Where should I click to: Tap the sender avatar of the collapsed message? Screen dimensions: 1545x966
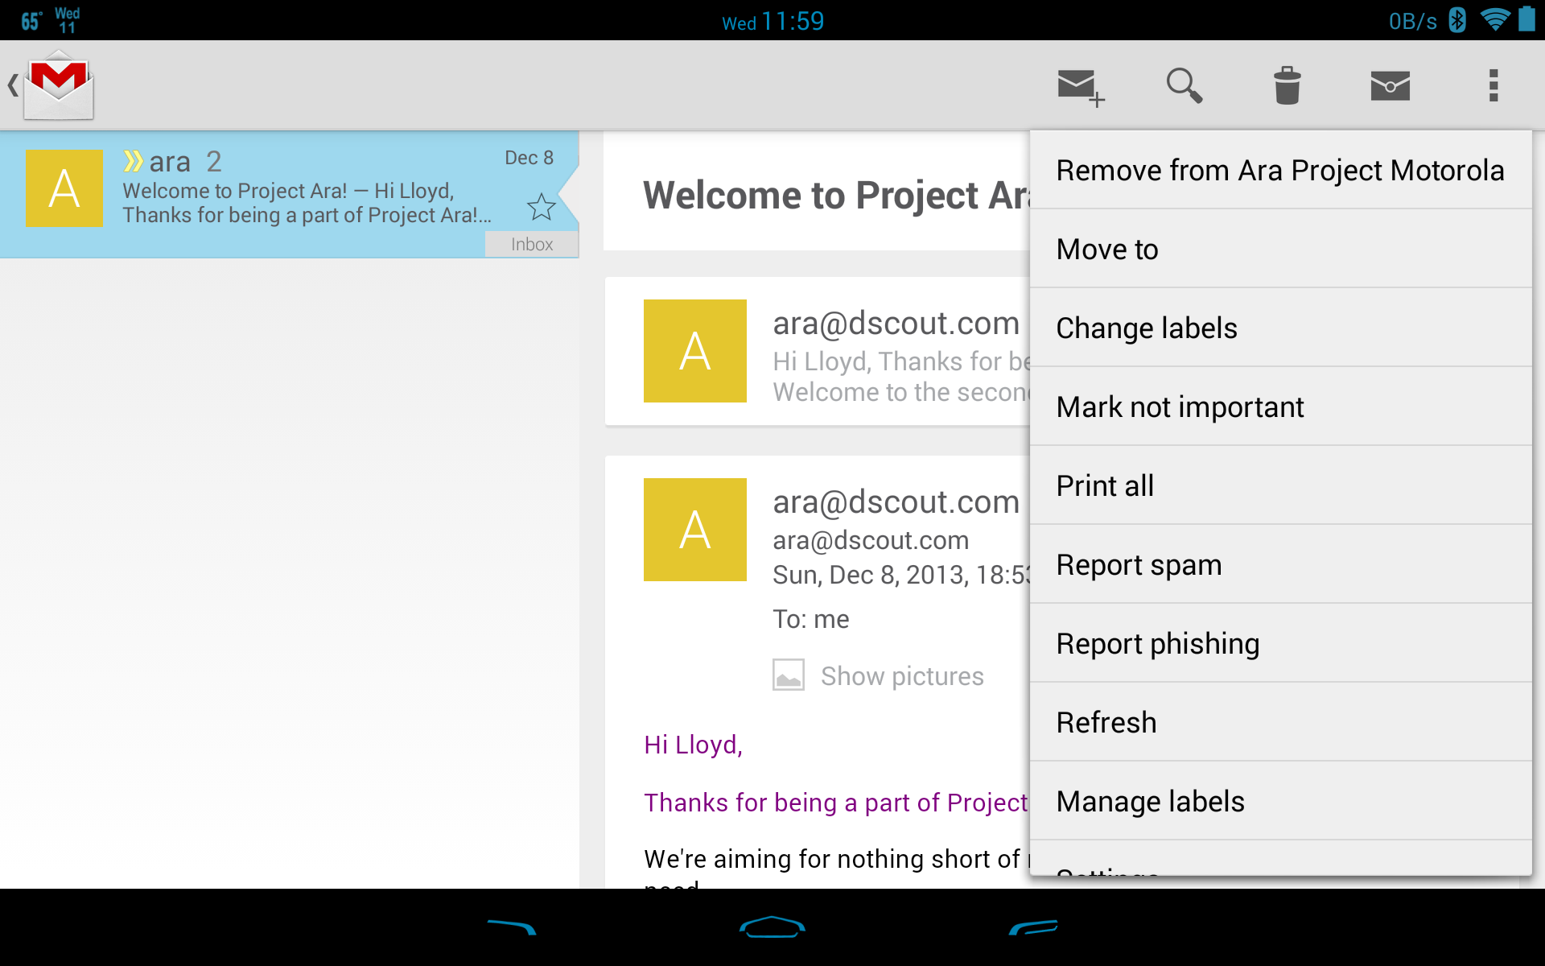coord(695,351)
